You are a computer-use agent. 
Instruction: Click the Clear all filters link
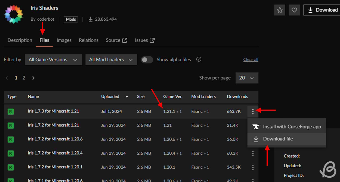pyautogui.click(x=251, y=60)
